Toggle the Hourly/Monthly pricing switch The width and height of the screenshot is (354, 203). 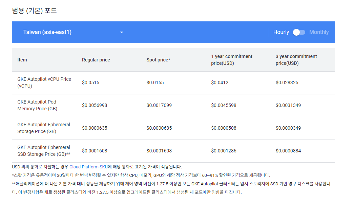point(299,32)
